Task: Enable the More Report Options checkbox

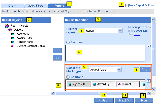Action: click(x=127, y=5)
